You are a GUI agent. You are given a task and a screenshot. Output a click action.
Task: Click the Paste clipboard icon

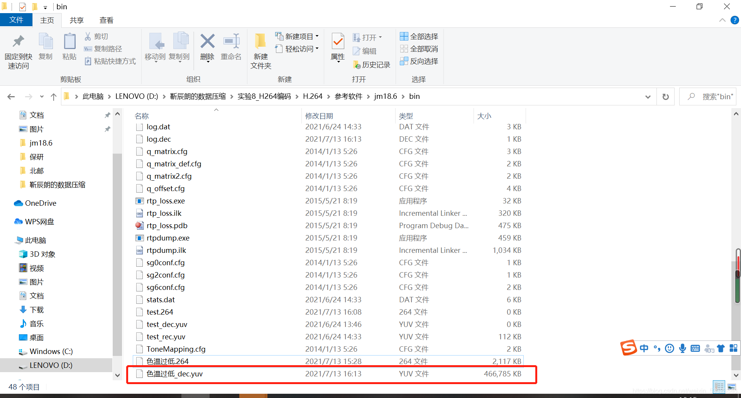69,41
